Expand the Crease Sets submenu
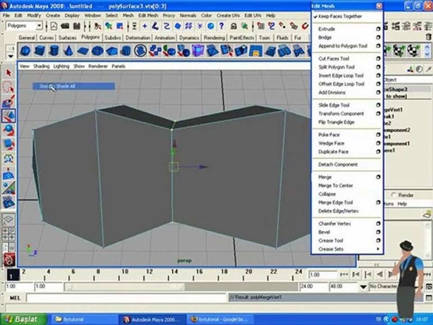433x325 pixels. (x=347, y=249)
